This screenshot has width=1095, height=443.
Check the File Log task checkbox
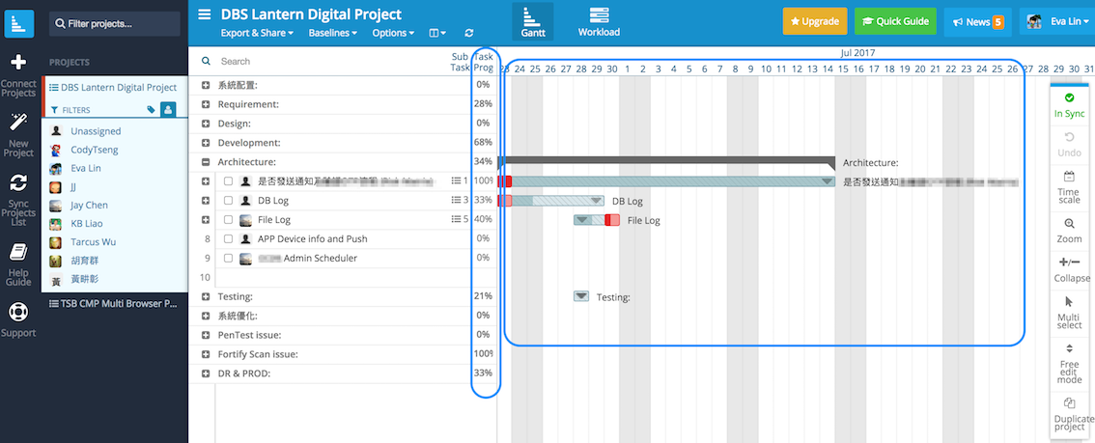[x=228, y=220]
